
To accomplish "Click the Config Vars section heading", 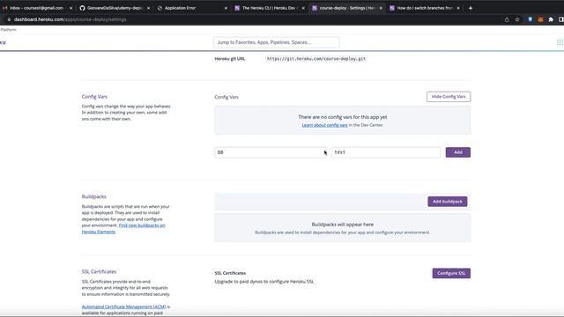I will [x=94, y=97].
